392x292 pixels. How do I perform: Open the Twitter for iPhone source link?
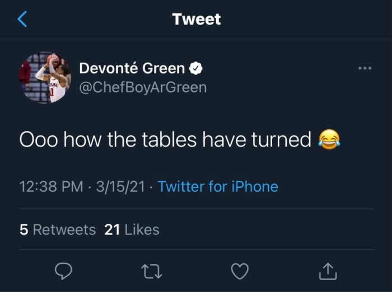point(218,186)
